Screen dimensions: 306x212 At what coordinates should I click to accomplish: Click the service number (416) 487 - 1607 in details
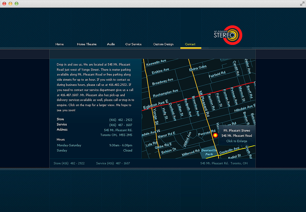click(x=121, y=125)
